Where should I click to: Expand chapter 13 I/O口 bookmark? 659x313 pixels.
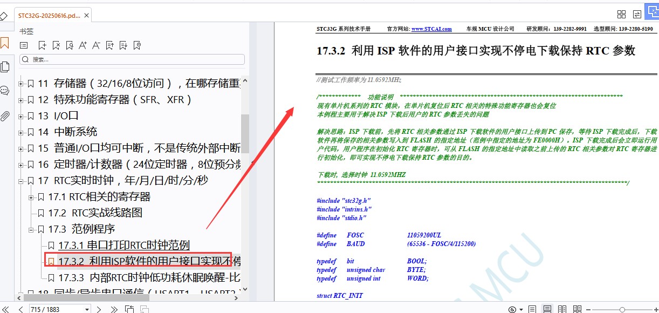tap(21, 116)
